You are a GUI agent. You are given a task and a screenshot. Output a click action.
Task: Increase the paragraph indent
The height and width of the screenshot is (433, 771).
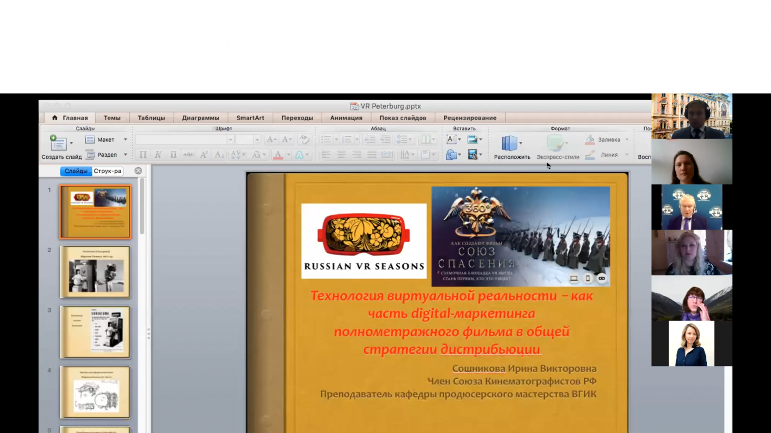tap(385, 139)
